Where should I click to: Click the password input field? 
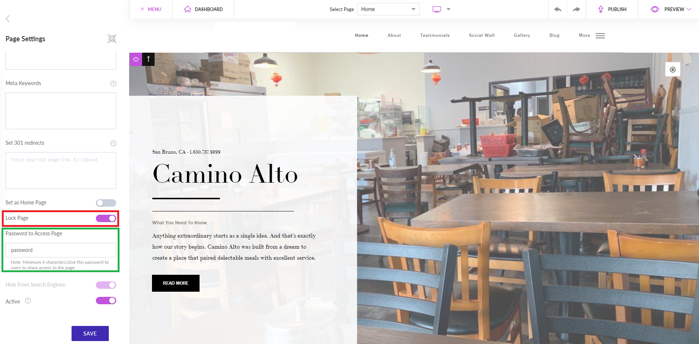click(61, 250)
